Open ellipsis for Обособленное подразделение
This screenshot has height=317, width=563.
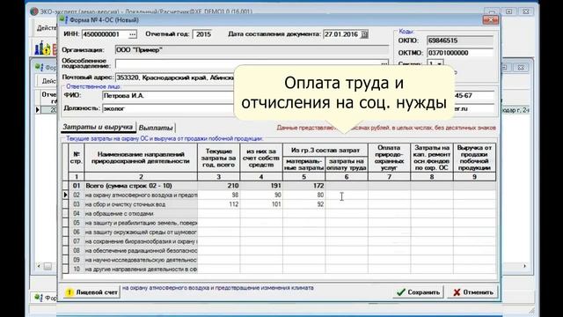coord(384,64)
